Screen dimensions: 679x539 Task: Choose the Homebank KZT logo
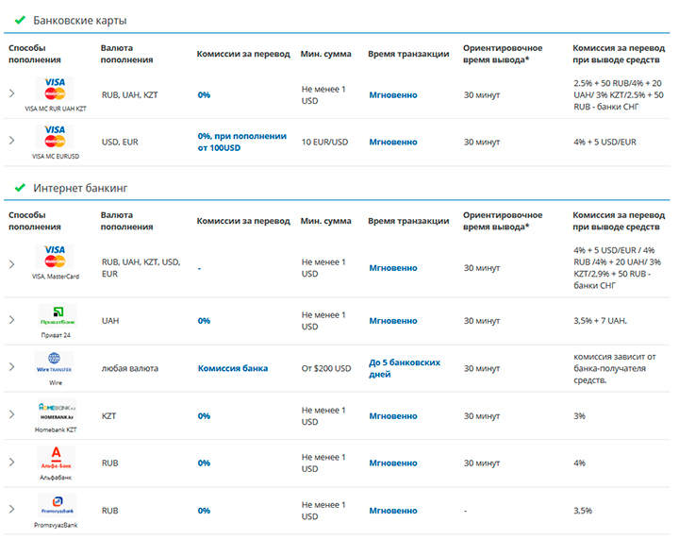[x=55, y=411]
